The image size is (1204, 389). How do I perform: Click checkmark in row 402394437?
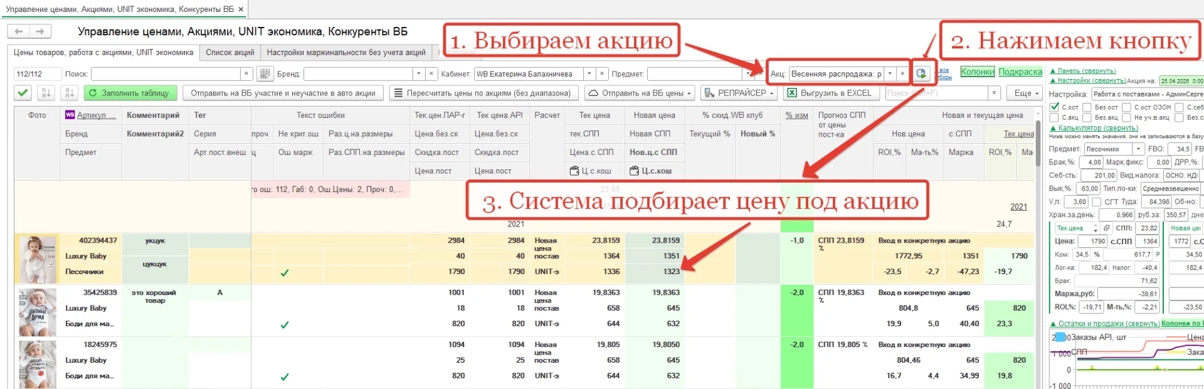285,272
